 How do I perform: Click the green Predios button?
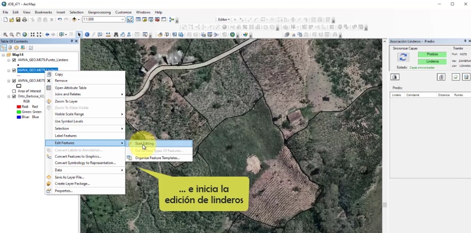pyautogui.click(x=432, y=54)
